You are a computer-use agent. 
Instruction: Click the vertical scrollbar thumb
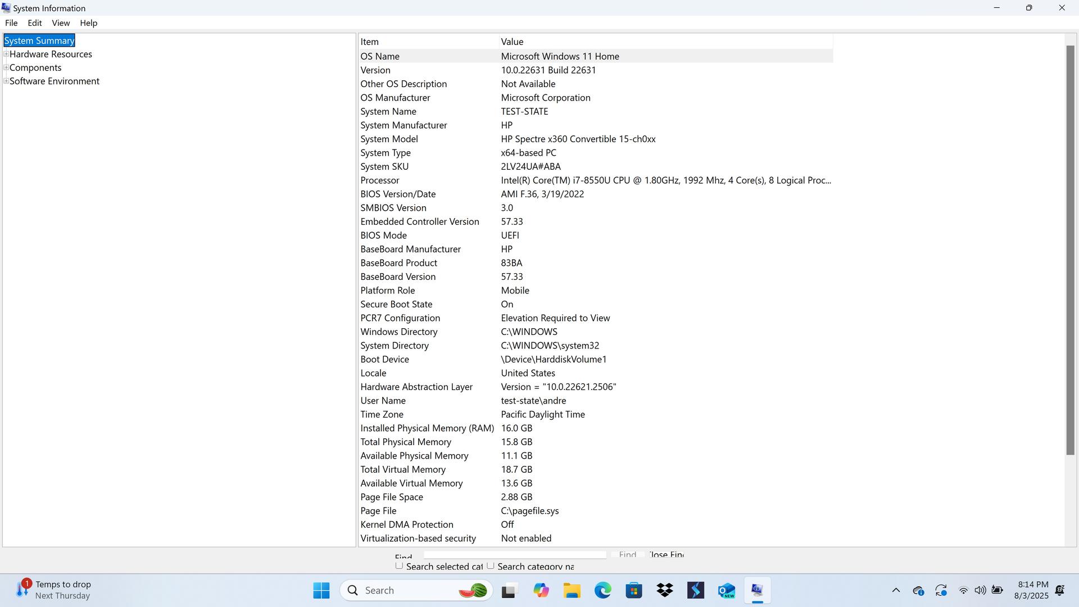1070,250
